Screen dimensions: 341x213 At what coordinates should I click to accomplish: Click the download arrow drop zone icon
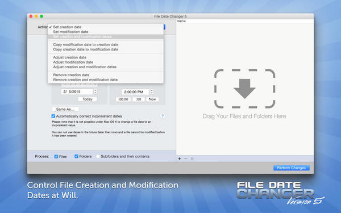coord(244,89)
